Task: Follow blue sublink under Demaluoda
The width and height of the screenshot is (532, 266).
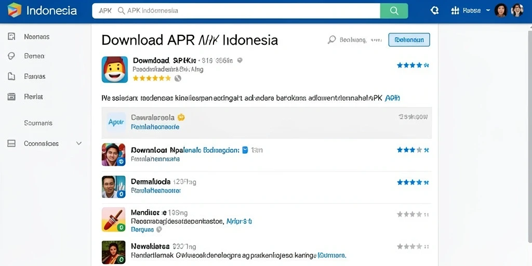Action: click(156, 191)
